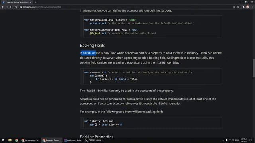Click comment 'annotate the setter with Inject'
The height and width of the screenshot is (143, 255).
(134, 33)
